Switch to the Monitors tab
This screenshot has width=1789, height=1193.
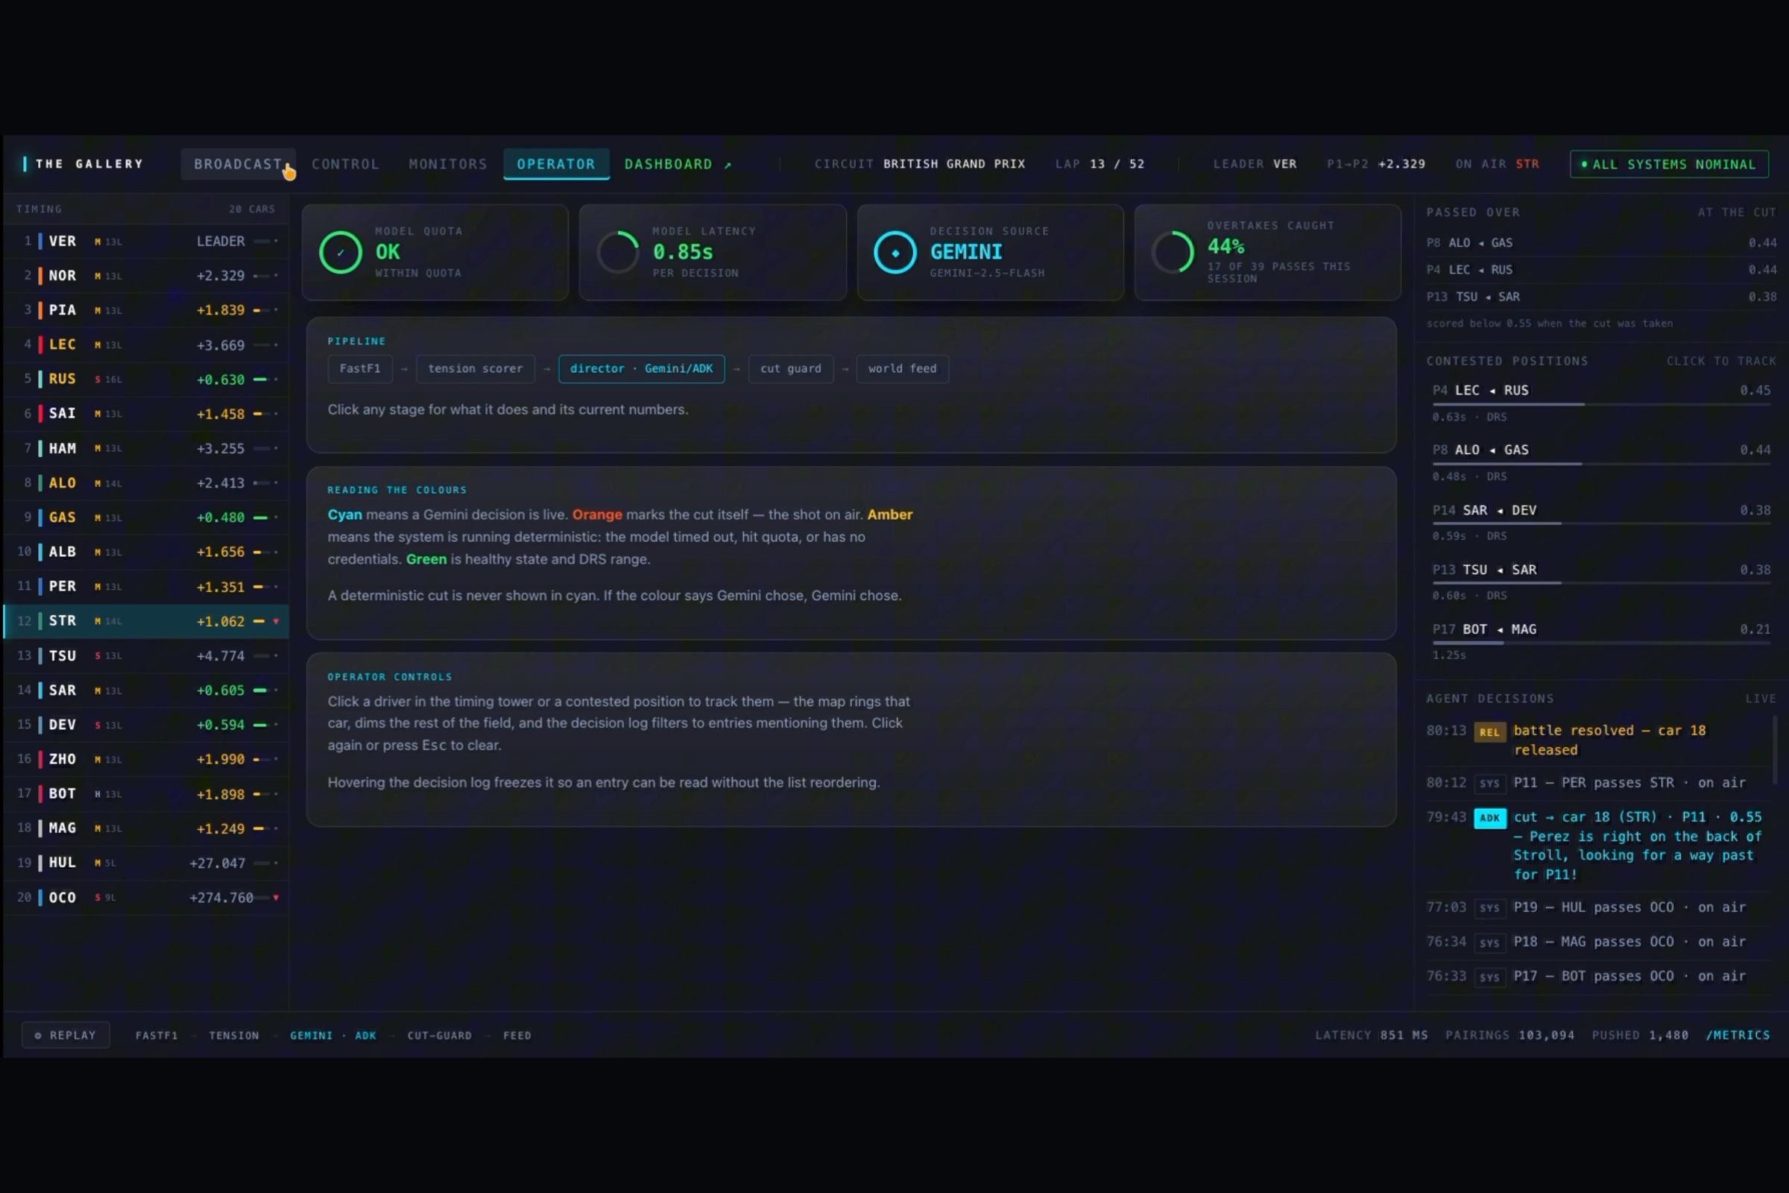coord(448,163)
